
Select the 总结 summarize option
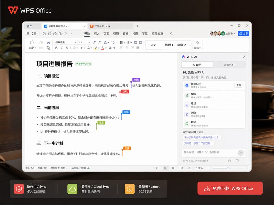click(213, 105)
